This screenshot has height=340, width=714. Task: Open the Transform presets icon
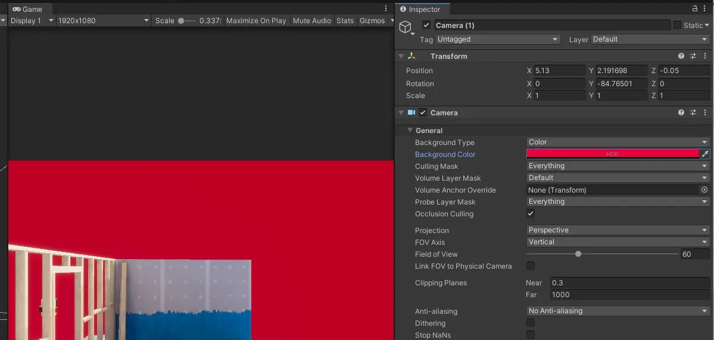pyautogui.click(x=693, y=56)
